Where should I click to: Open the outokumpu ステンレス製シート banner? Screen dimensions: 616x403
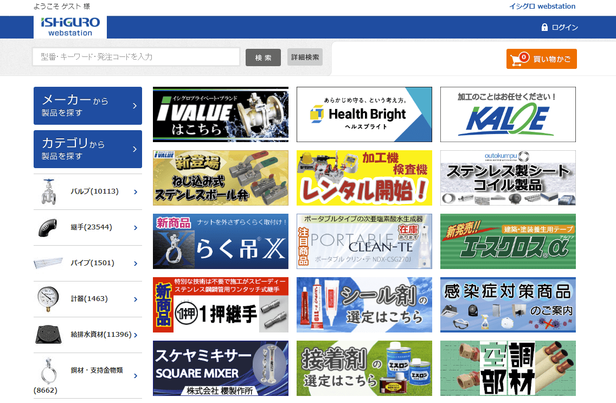[x=508, y=178]
